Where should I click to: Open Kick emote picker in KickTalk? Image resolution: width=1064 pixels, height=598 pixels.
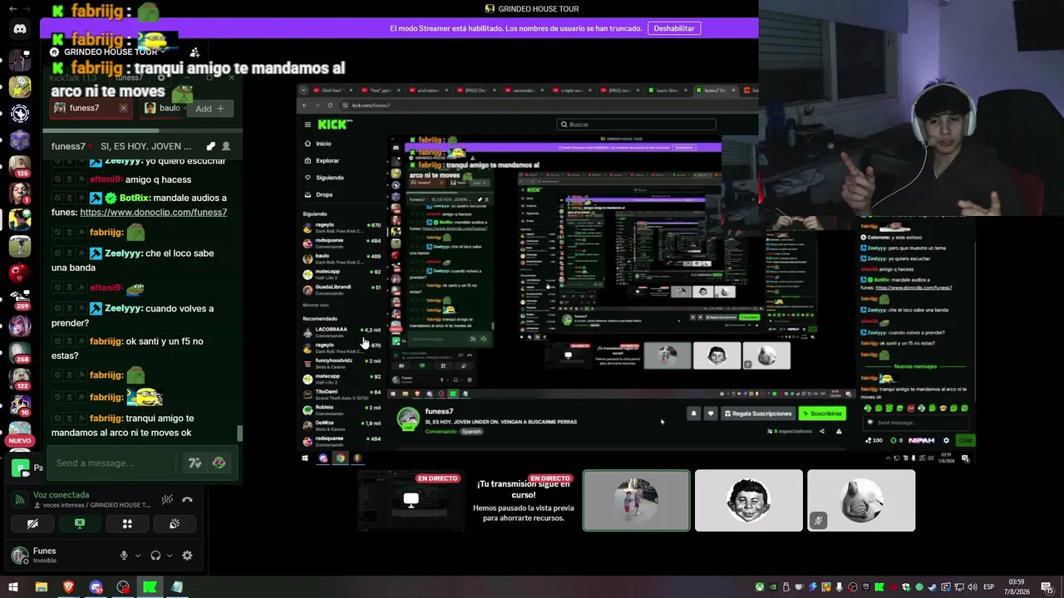[x=219, y=463]
